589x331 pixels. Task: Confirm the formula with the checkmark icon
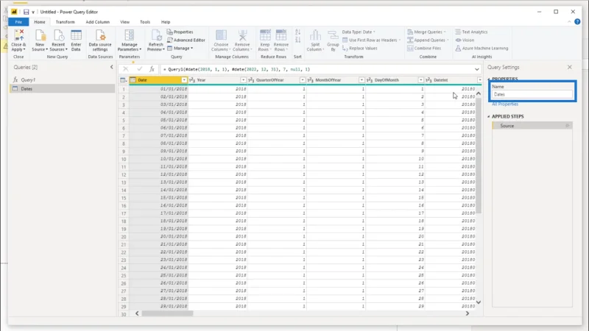click(139, 69)
